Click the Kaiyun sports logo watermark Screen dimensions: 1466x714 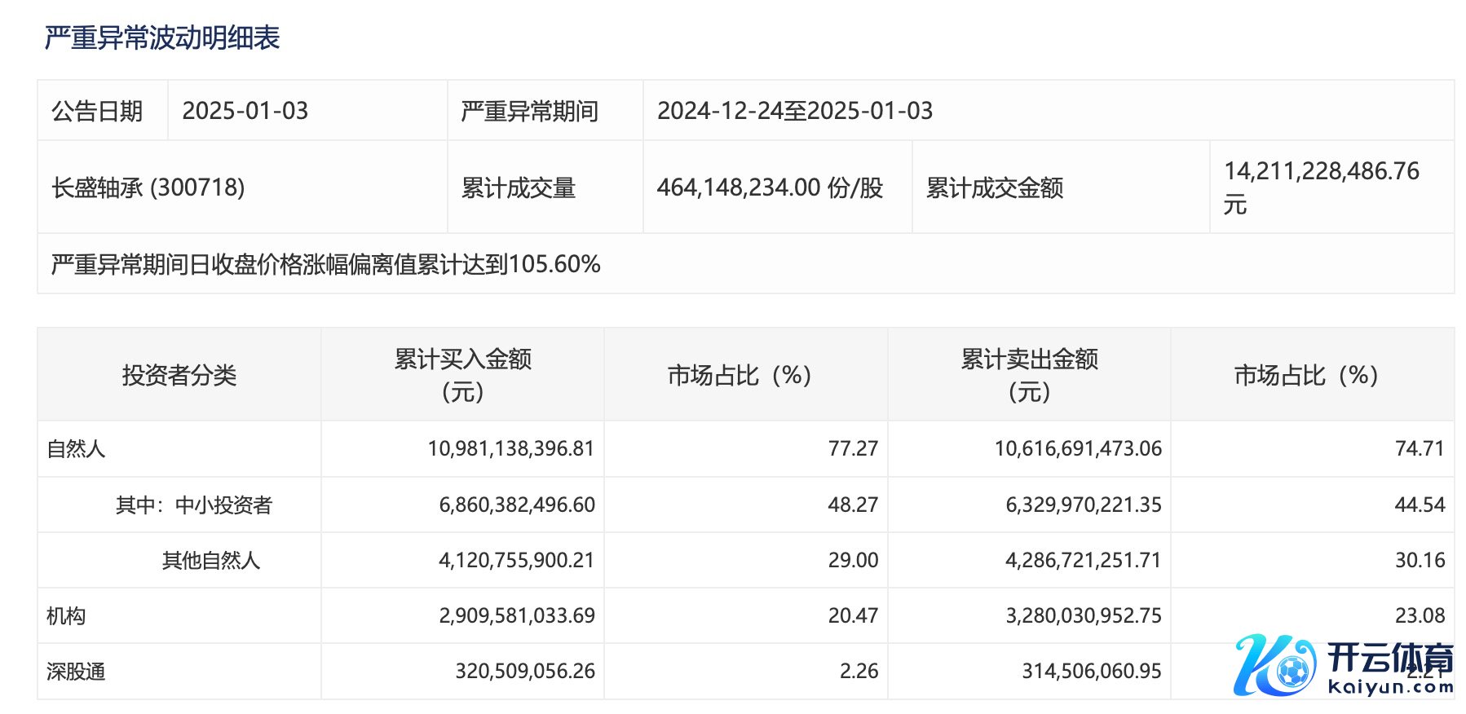point(1344,666)
